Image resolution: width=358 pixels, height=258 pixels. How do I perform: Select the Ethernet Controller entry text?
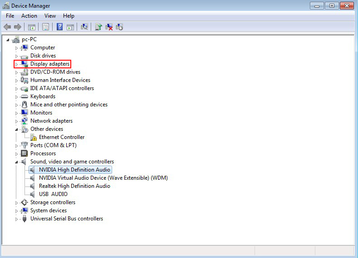[62, 137]
